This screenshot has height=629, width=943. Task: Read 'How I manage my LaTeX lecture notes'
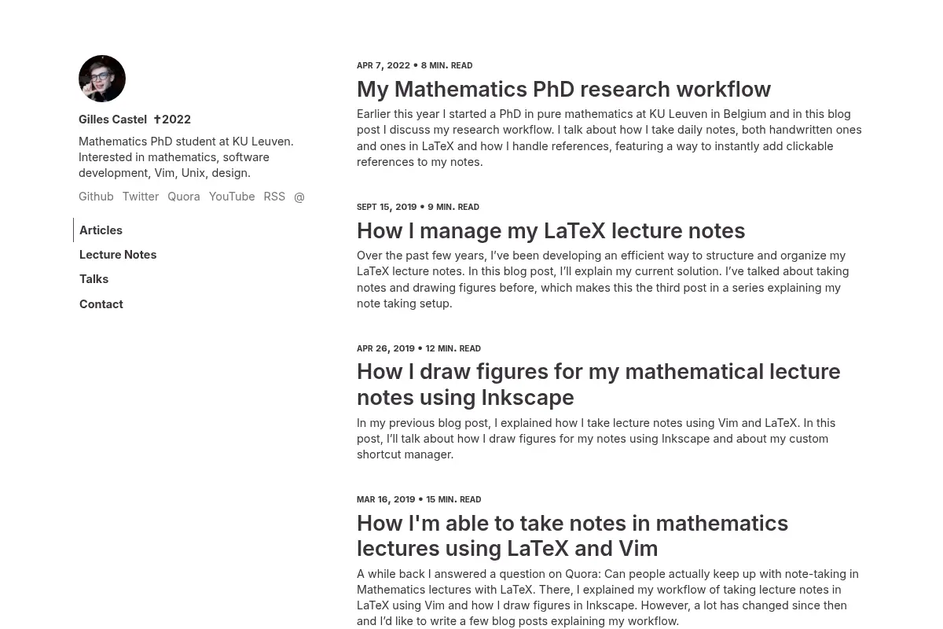(551, 230)
